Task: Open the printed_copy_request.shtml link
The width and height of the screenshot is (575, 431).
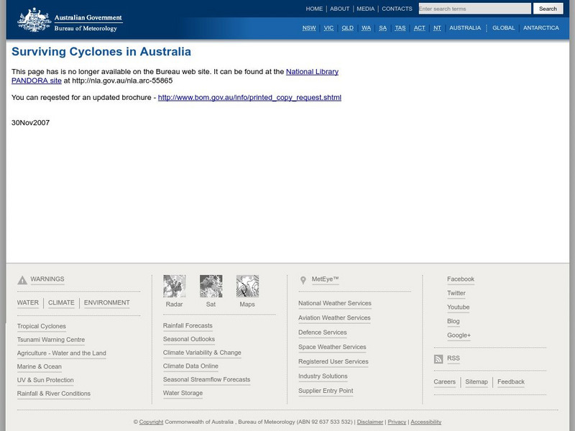Action: (249, 98)
